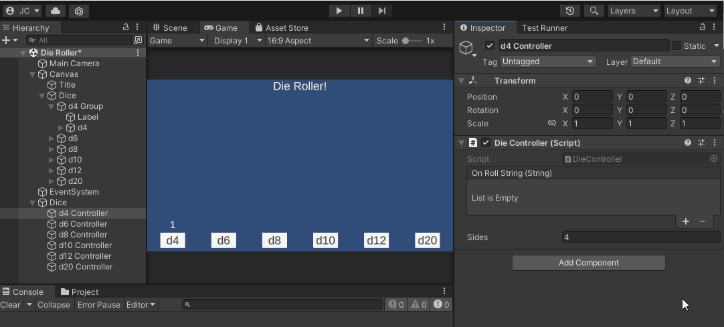Viewport: 724px width, 327px height.
Task: Open Transform component presets icon
Action: pyautogui.click(x=701, y=80)
